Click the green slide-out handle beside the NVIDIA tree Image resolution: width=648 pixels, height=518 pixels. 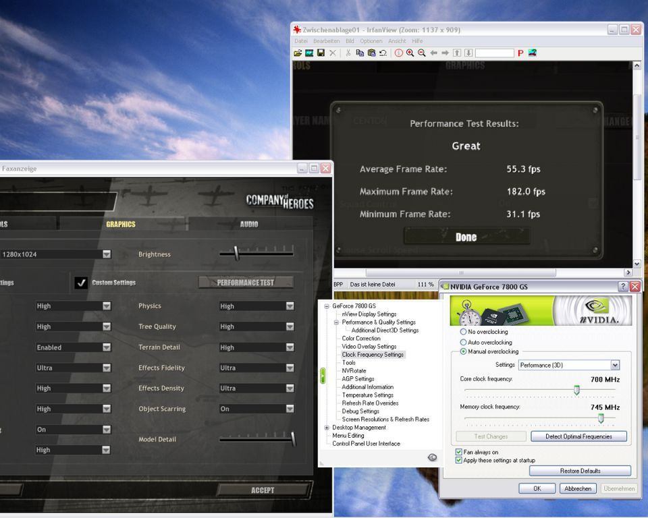click(323, 376)
